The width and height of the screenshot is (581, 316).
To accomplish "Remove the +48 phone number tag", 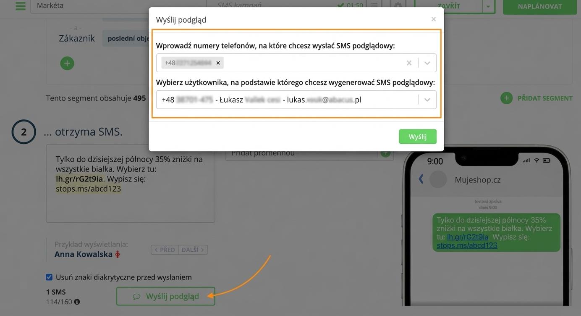I will [x=218, y=63].
